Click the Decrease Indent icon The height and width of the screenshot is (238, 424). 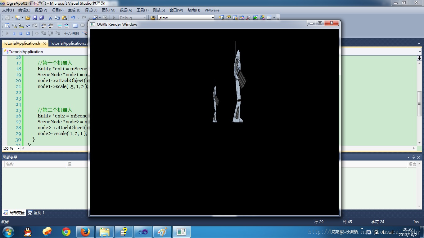(44, 26)
